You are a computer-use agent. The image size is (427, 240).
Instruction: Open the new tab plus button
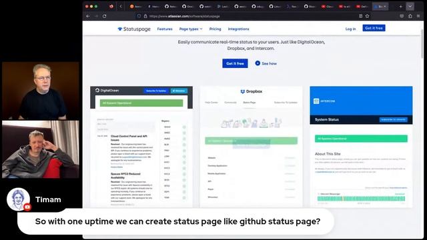point(400,6)
